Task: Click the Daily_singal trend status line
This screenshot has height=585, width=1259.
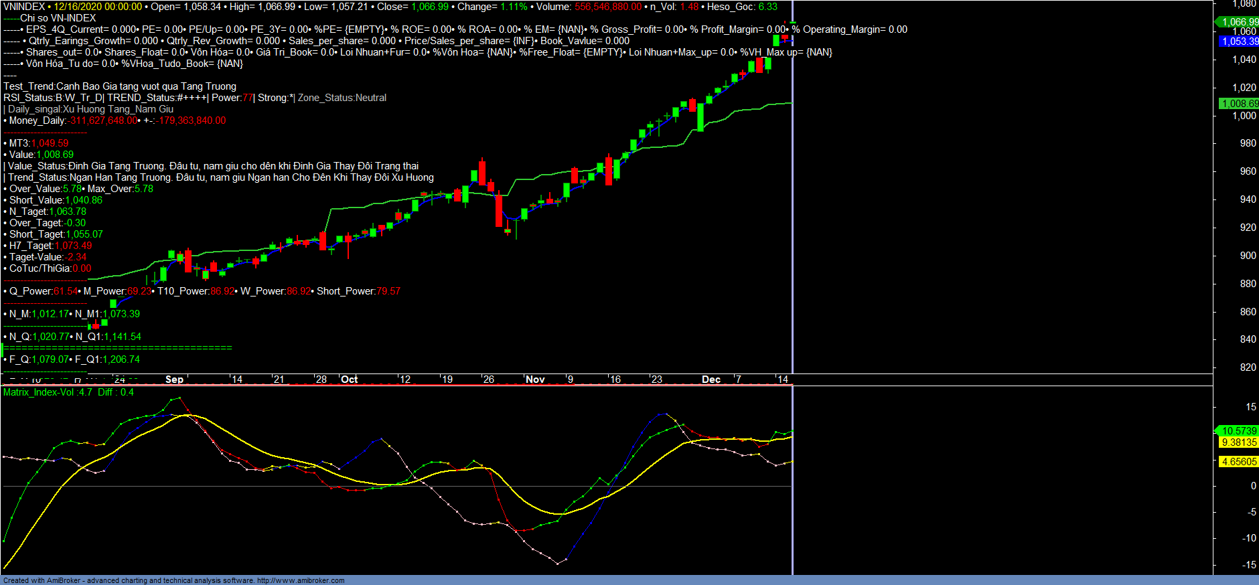Action: point(90,109)
